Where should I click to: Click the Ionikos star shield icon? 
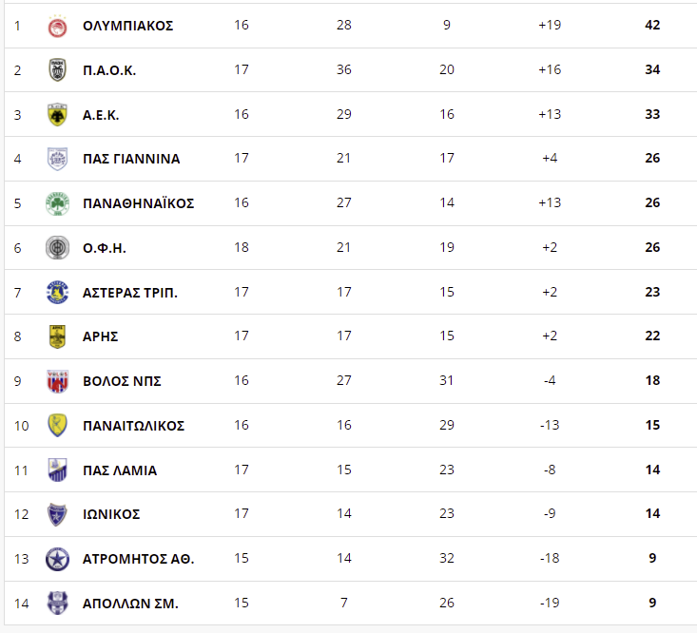coord(57,514)
